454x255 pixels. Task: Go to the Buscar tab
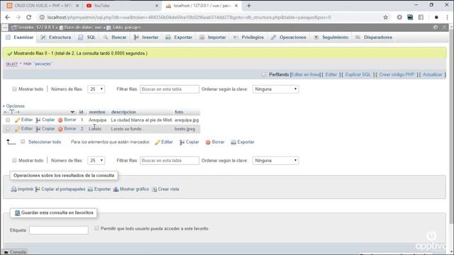click(115, 38)
